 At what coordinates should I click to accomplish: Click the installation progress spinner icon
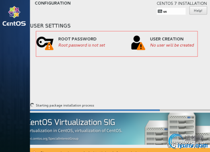(x=32, y=105)
